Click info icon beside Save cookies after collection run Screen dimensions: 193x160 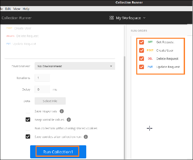86,137
